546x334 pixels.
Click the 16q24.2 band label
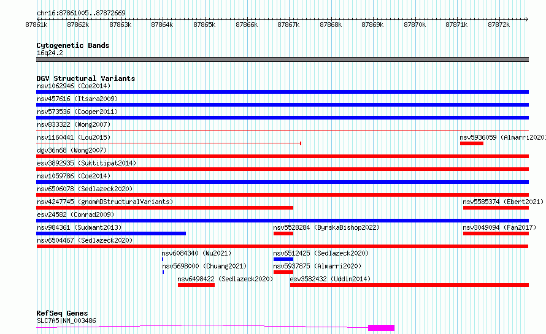(x=50, y=53)
